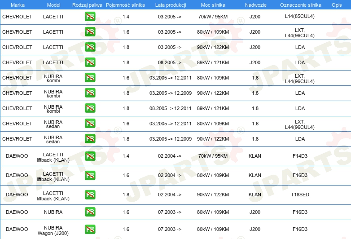Image resolution: width=351 pixels, height=239 pixels.
Task: Select fuel icon in Nubira kombi 1.6 row
Action: pos(90,78)
